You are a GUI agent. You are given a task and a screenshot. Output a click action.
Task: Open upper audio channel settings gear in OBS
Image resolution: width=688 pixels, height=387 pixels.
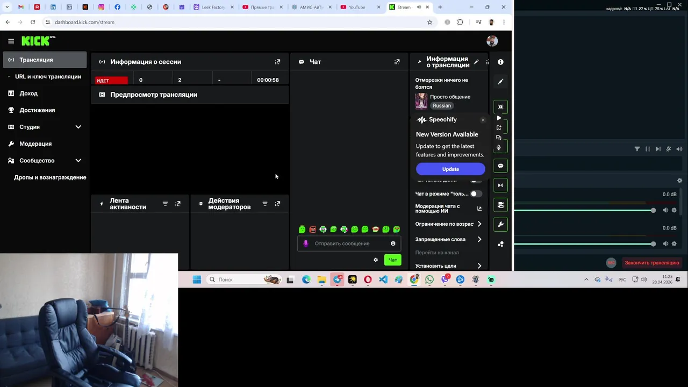coord(674,210)
